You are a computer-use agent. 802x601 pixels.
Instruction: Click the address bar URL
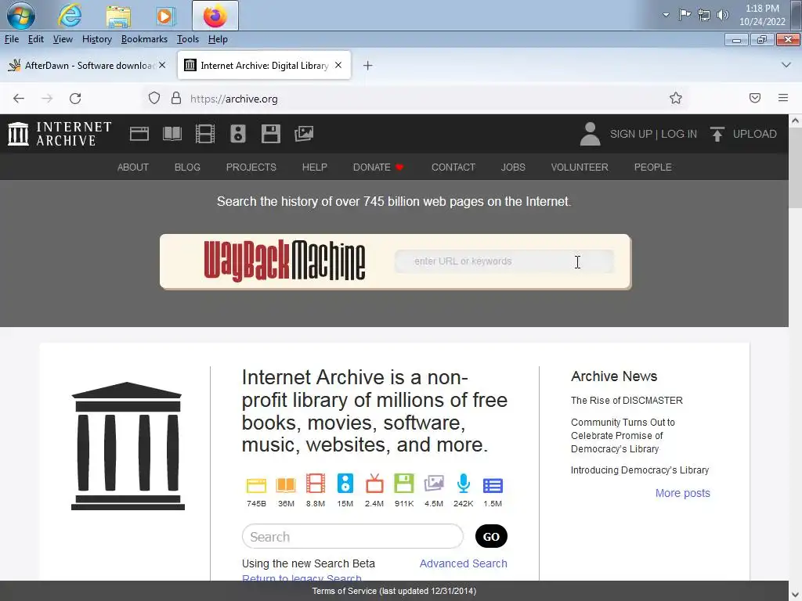tap(233, 99)
